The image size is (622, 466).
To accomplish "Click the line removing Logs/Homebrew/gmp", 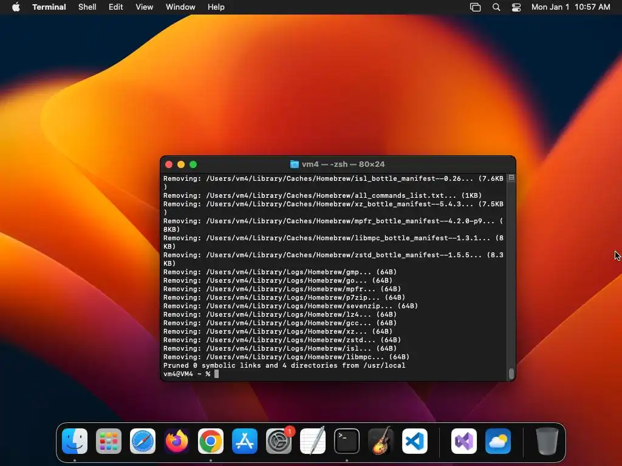I will coord(280,272).
